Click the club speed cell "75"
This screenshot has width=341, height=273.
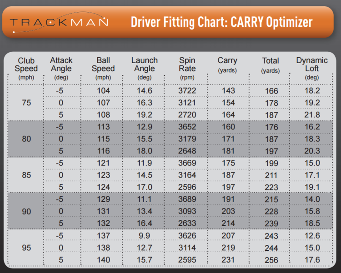pyautogui.click(x=26, y=103)
